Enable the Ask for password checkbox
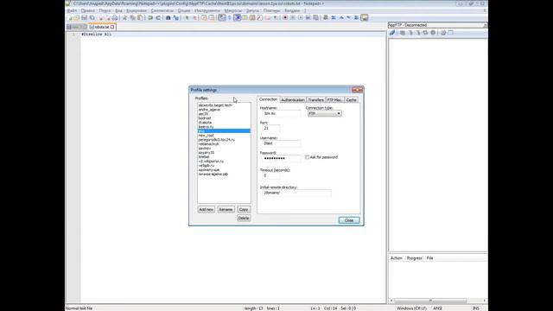The width and height of the screenshot is (553, 311). (307, 157)
